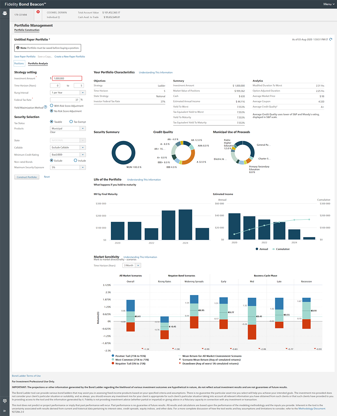Select With Risk Score Adjustment option
Image resolution: width=337 pixels, height=416 pixels.
click(x=52, y=106)
